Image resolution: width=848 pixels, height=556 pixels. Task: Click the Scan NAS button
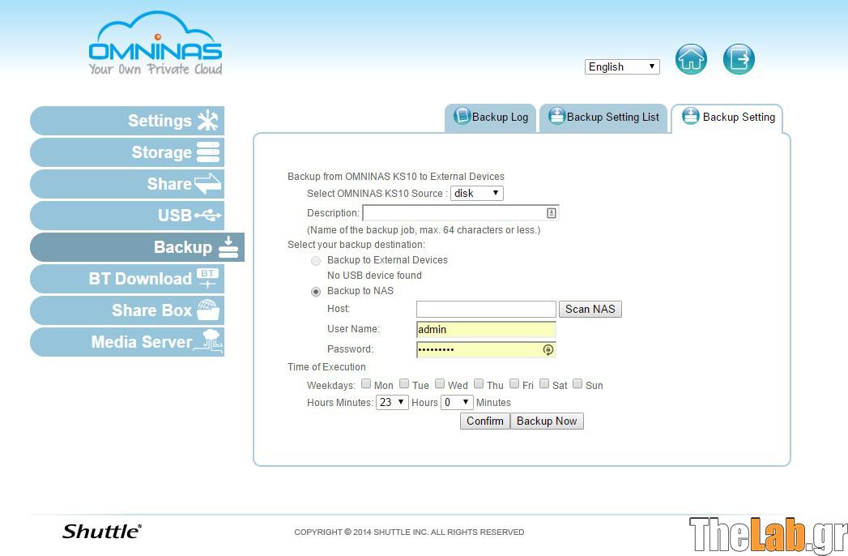[x=590, y=309]
